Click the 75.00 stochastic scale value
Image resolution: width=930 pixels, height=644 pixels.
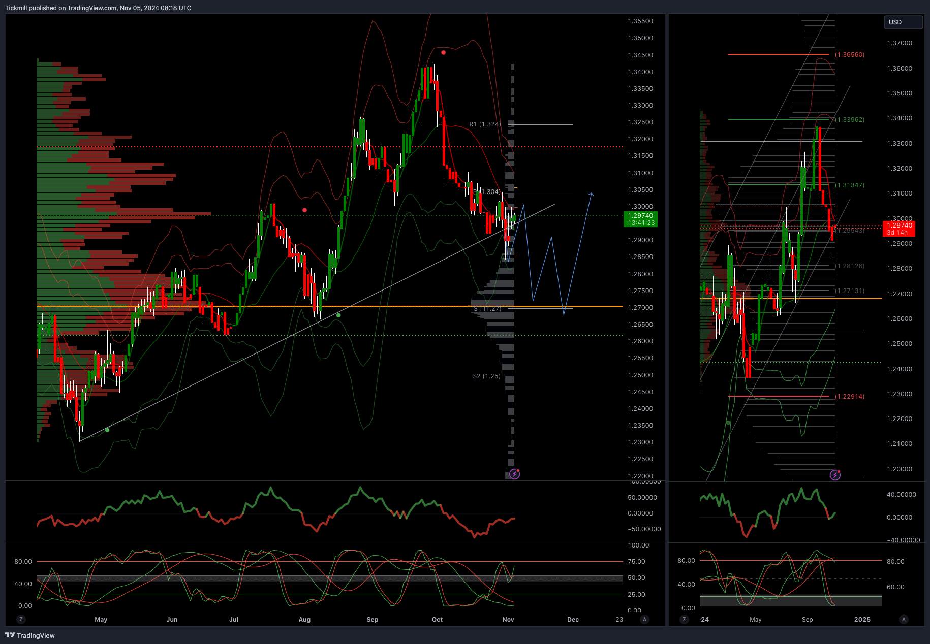coord(637,562)
